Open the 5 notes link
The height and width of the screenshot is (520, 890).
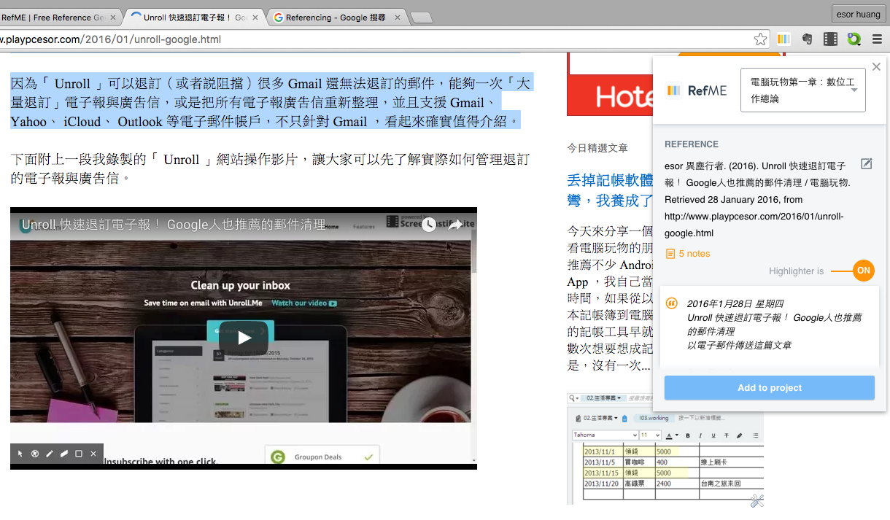coord(688,254)
